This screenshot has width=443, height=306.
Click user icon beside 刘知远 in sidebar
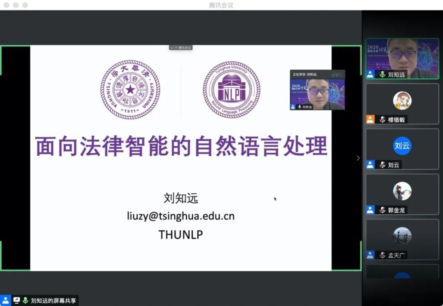(x=370, y=74)
